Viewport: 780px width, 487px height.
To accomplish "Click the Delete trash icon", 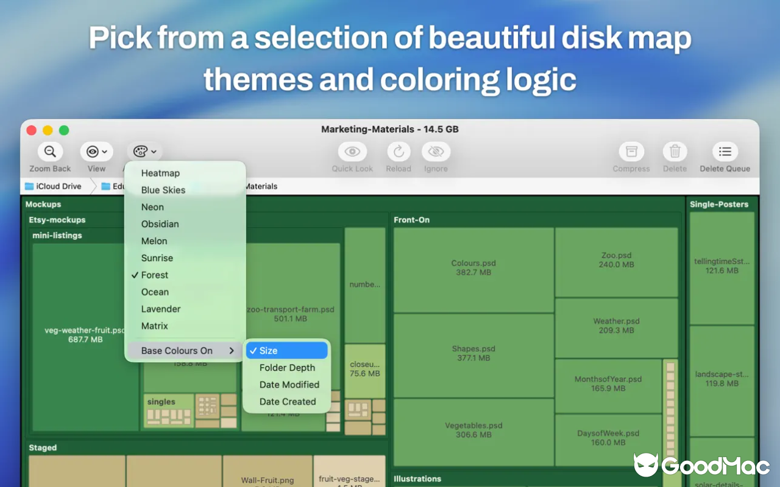I will (x=675, y=152).
